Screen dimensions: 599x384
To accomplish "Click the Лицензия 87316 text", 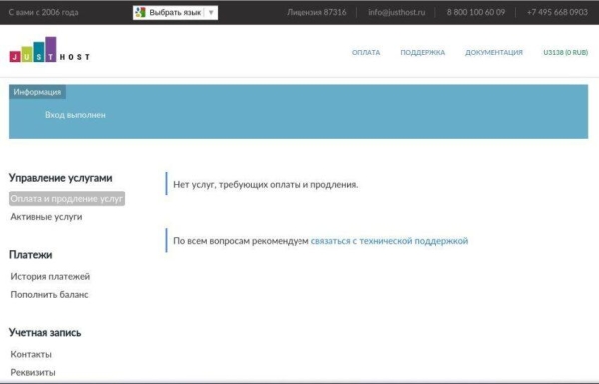I will coord(316,12).
